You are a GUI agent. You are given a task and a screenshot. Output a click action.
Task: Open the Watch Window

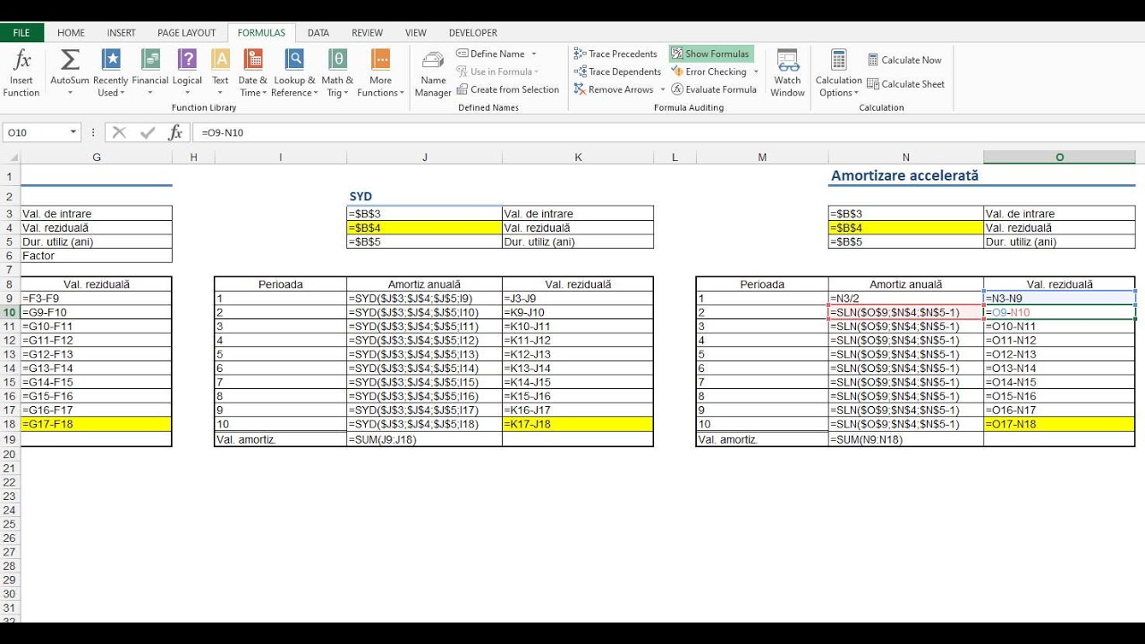pos(788,73)
